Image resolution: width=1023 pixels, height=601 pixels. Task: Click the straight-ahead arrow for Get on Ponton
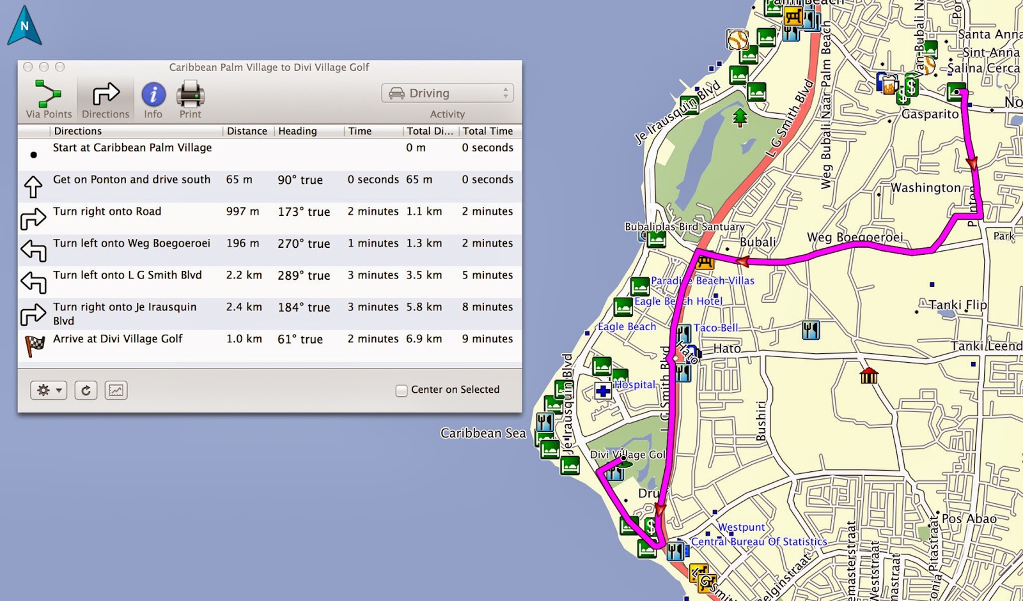[33, 186]
